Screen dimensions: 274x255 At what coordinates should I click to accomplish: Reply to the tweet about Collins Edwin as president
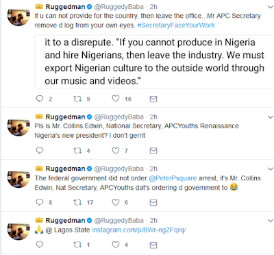pyautogui.click(x=40, y=151)
